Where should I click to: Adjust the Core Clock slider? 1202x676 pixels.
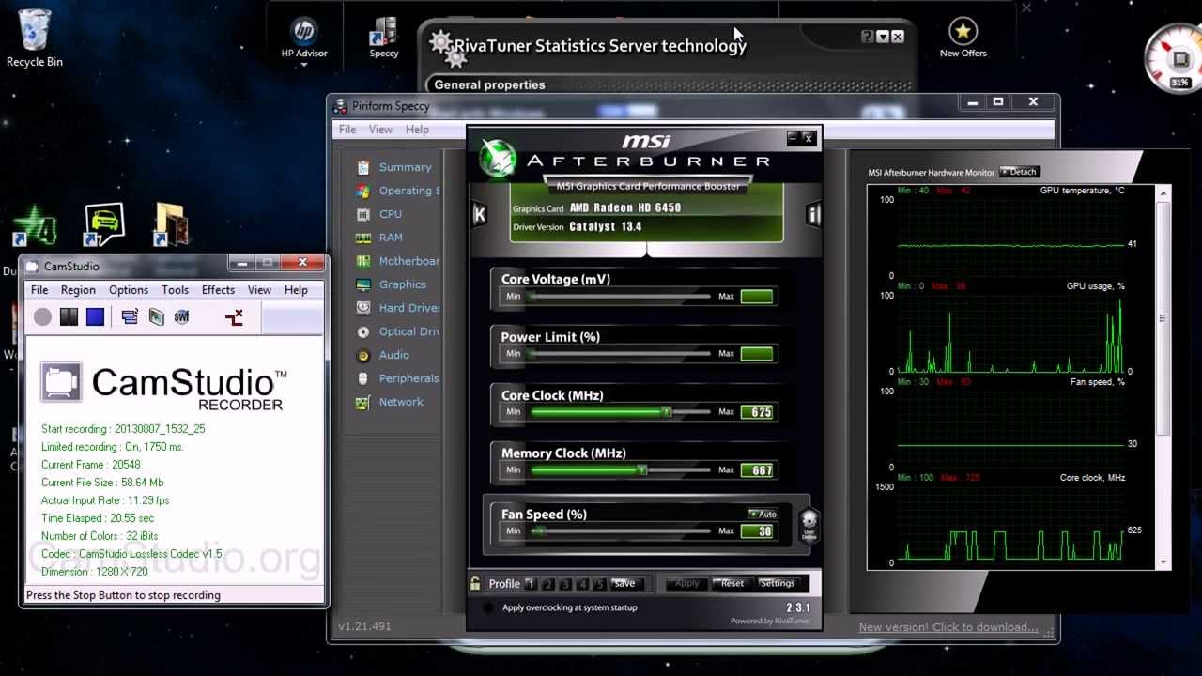coord(666,412)
